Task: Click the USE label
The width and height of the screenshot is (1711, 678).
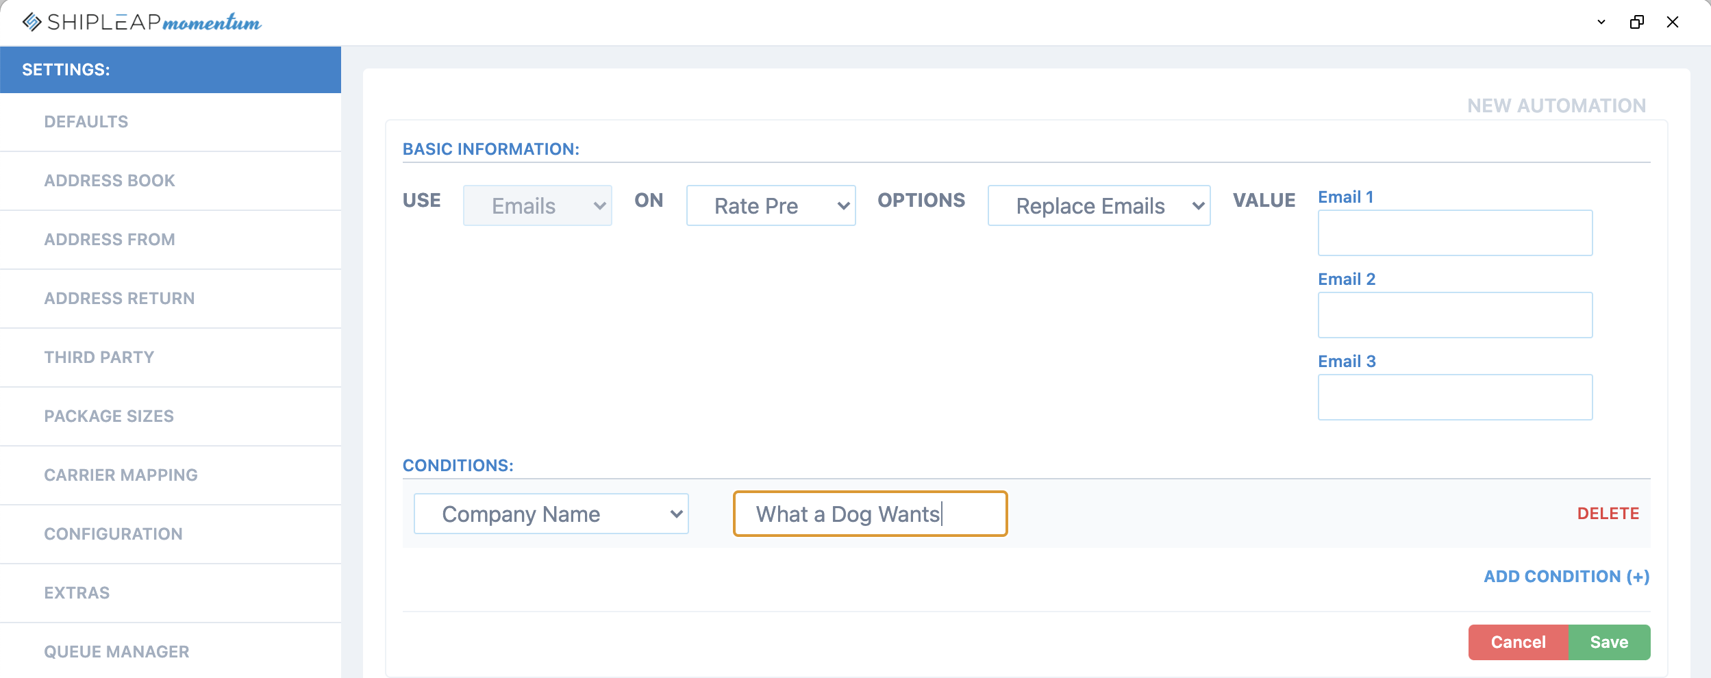Action: click(x=422, y=200)
